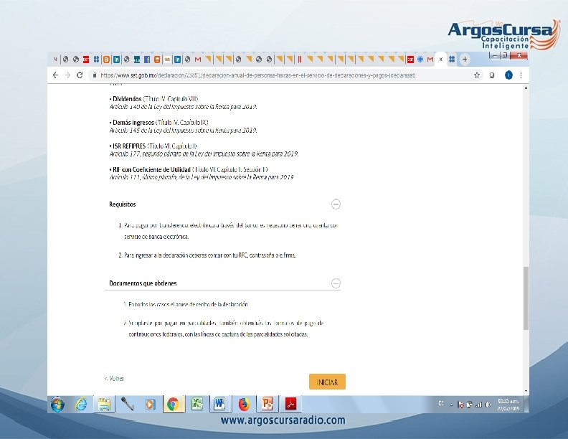The image size is (568, 439).
Task: Open the media player taskbar icon
Action: point(150,405)
